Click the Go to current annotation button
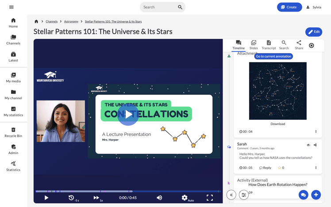The height and width of the screenshot is (207, 331). pos(273,56)
